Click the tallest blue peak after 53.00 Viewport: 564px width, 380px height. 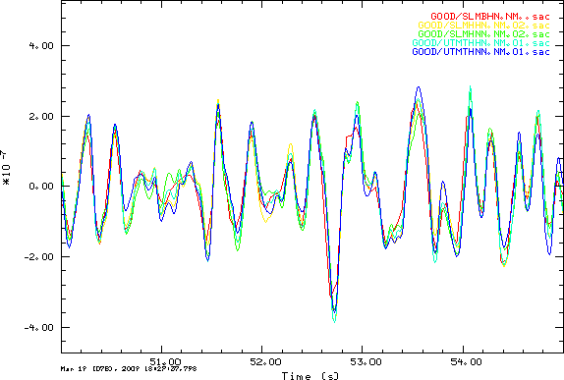(x=419, y=87)
